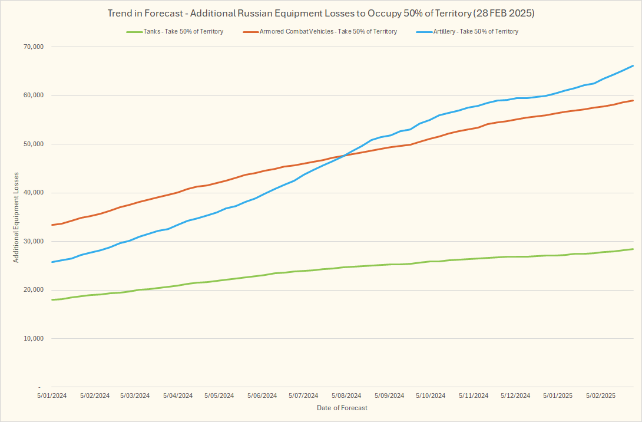This screenshot has width=642, height=422.
Task: Click the 5/08/2024 date label on the horizontal axis
Action: [347, 395]
